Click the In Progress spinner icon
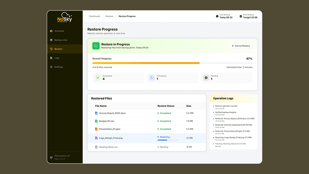Screen dimensions: 309x174 coord(152,78)
